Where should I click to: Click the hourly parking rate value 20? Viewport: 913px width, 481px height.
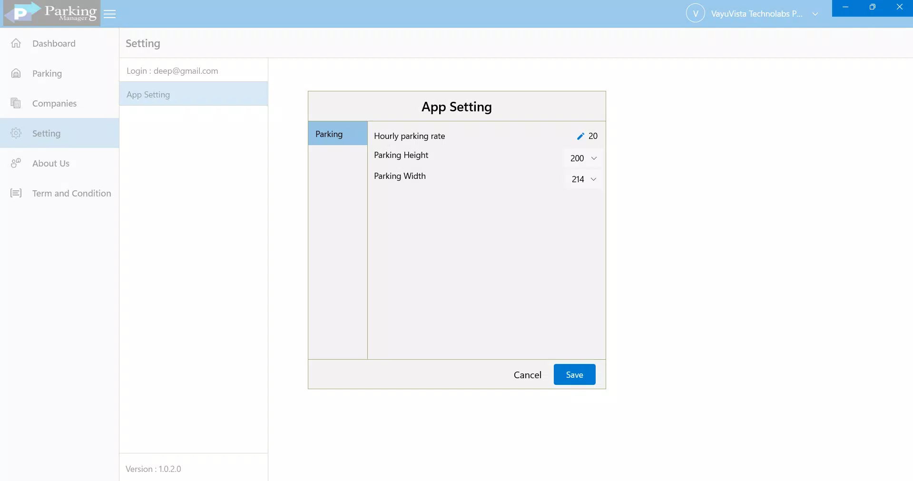(x=593, y=136)
